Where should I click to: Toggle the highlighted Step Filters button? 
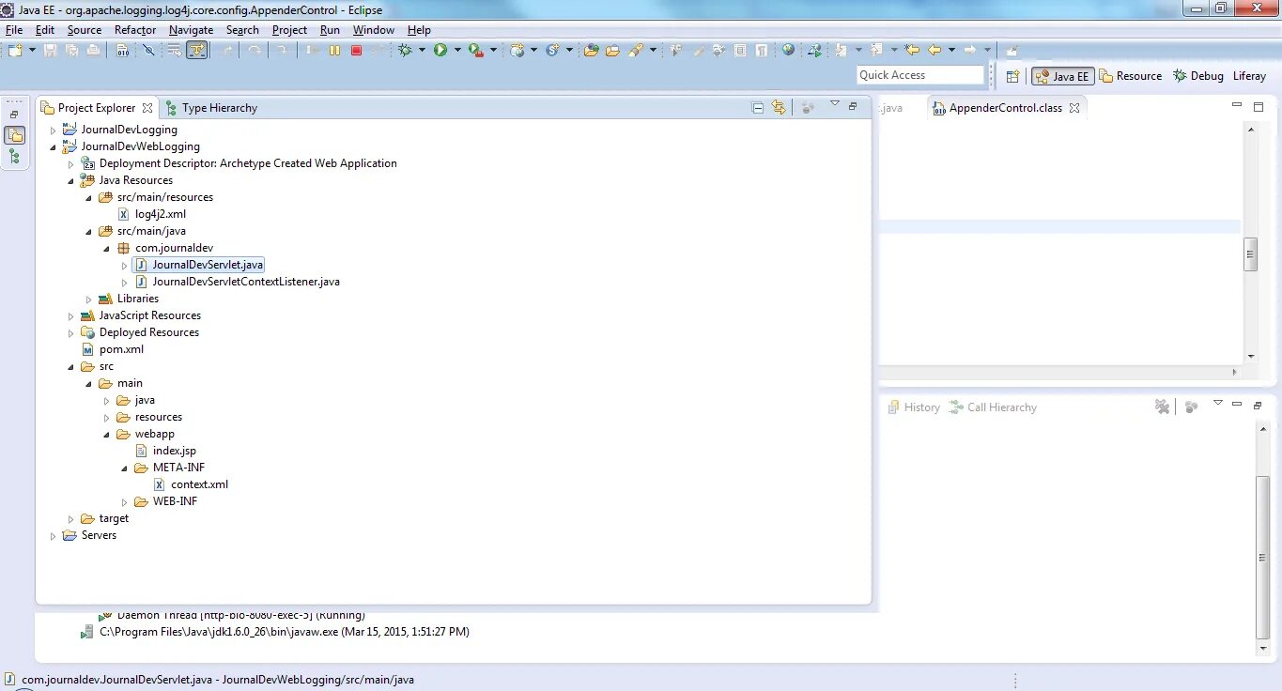(x=197, y=50)
